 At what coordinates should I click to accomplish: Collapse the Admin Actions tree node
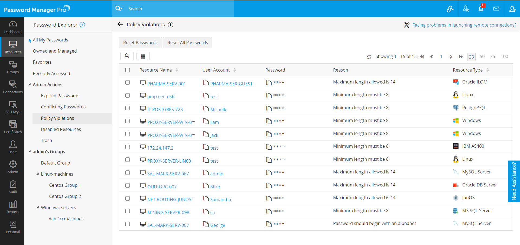tap(30, 85)
